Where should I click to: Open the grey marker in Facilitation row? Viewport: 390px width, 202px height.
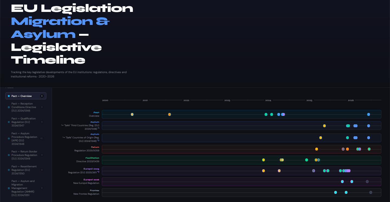(x=319, y=160)
